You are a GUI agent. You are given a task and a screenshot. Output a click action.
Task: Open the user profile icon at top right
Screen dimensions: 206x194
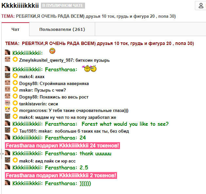click(200, 6)
